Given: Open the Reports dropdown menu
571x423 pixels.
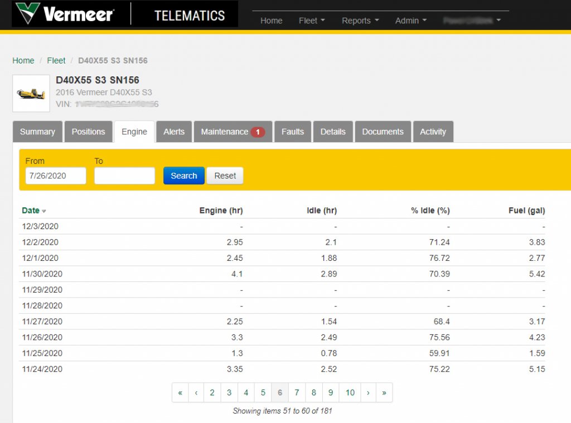Looking at the screenshot, I should click(x=360, y=21).
